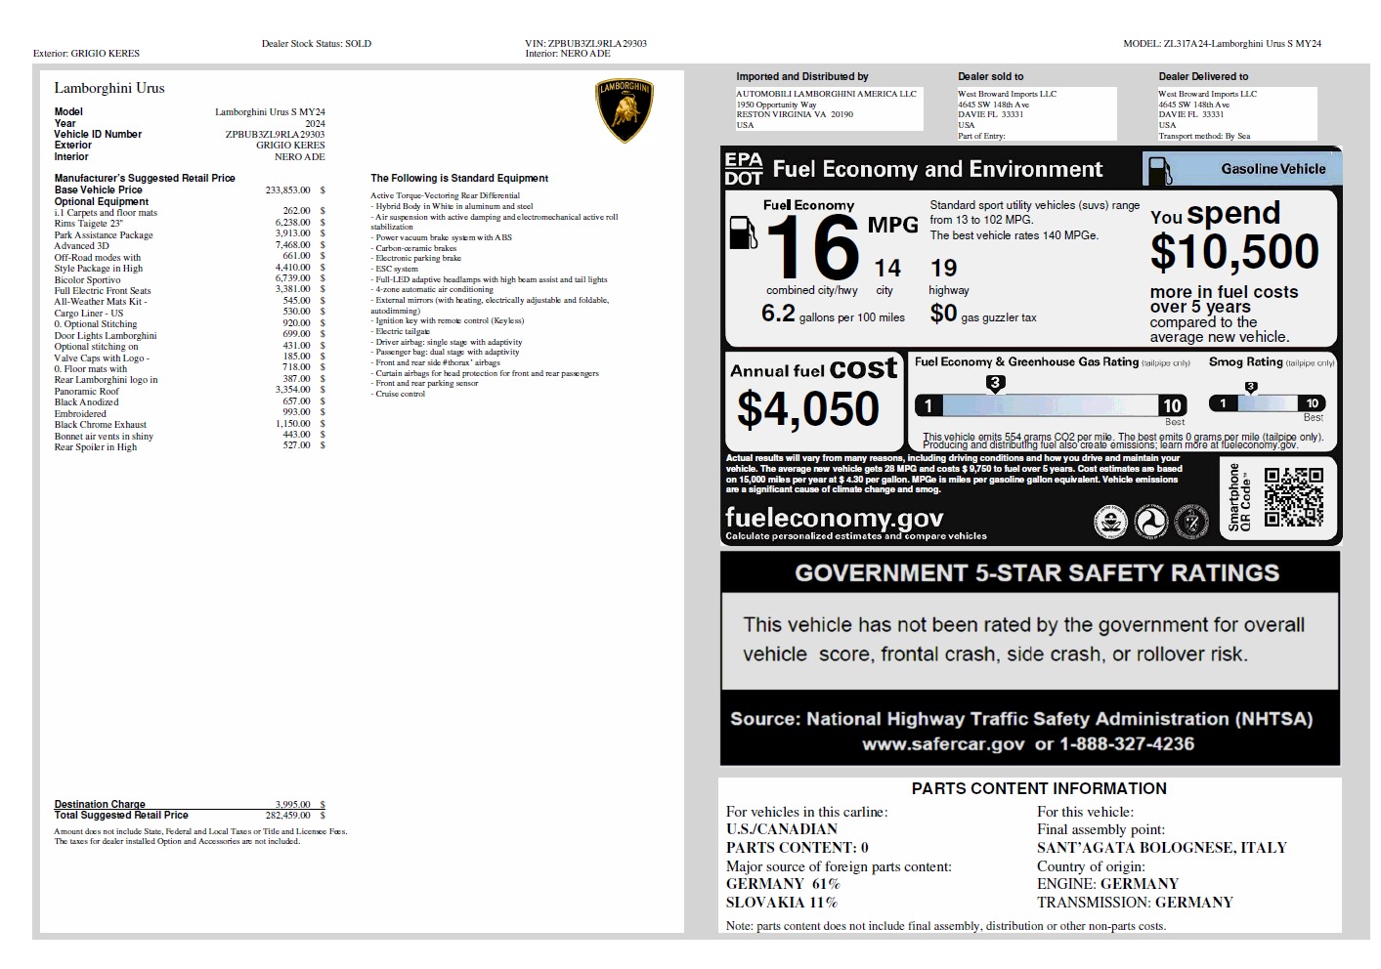Click the Parts Content Information heading
Screen dimensions: 1381x969
(1039, 788)
